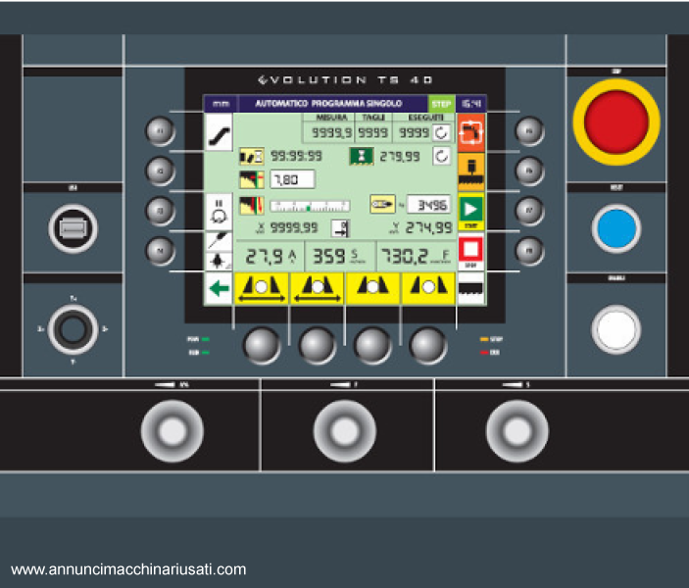Toggle the mm units indicator
This screenshot has width=689, height=588.
[219, 103]
